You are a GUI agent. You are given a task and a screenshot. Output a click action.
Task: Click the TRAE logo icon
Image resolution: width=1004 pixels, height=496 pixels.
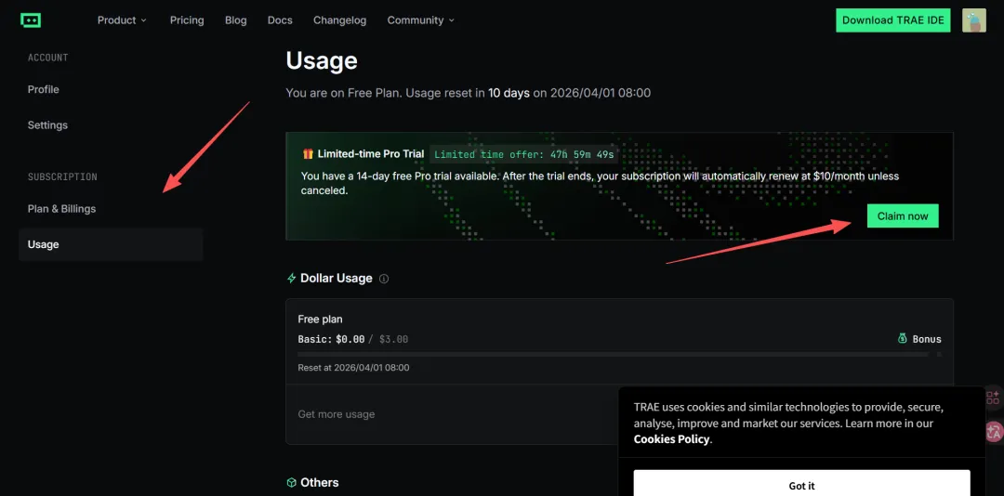pyautogui.click(x=31, y=20)
